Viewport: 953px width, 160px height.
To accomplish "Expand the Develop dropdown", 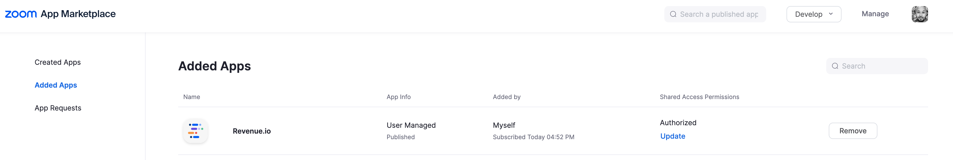I will [814, 14].
